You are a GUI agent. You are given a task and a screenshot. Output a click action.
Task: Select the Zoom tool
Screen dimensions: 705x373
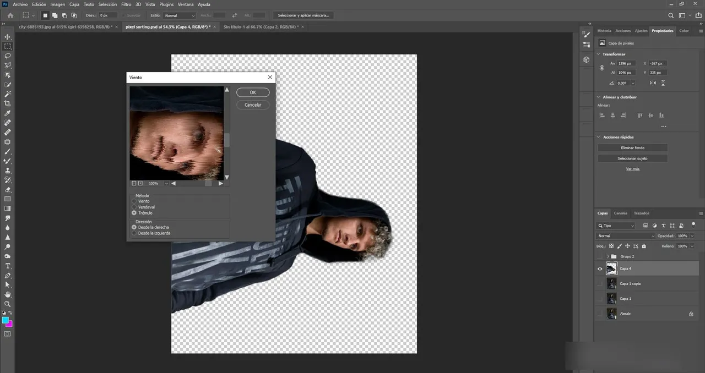point(8,304)
